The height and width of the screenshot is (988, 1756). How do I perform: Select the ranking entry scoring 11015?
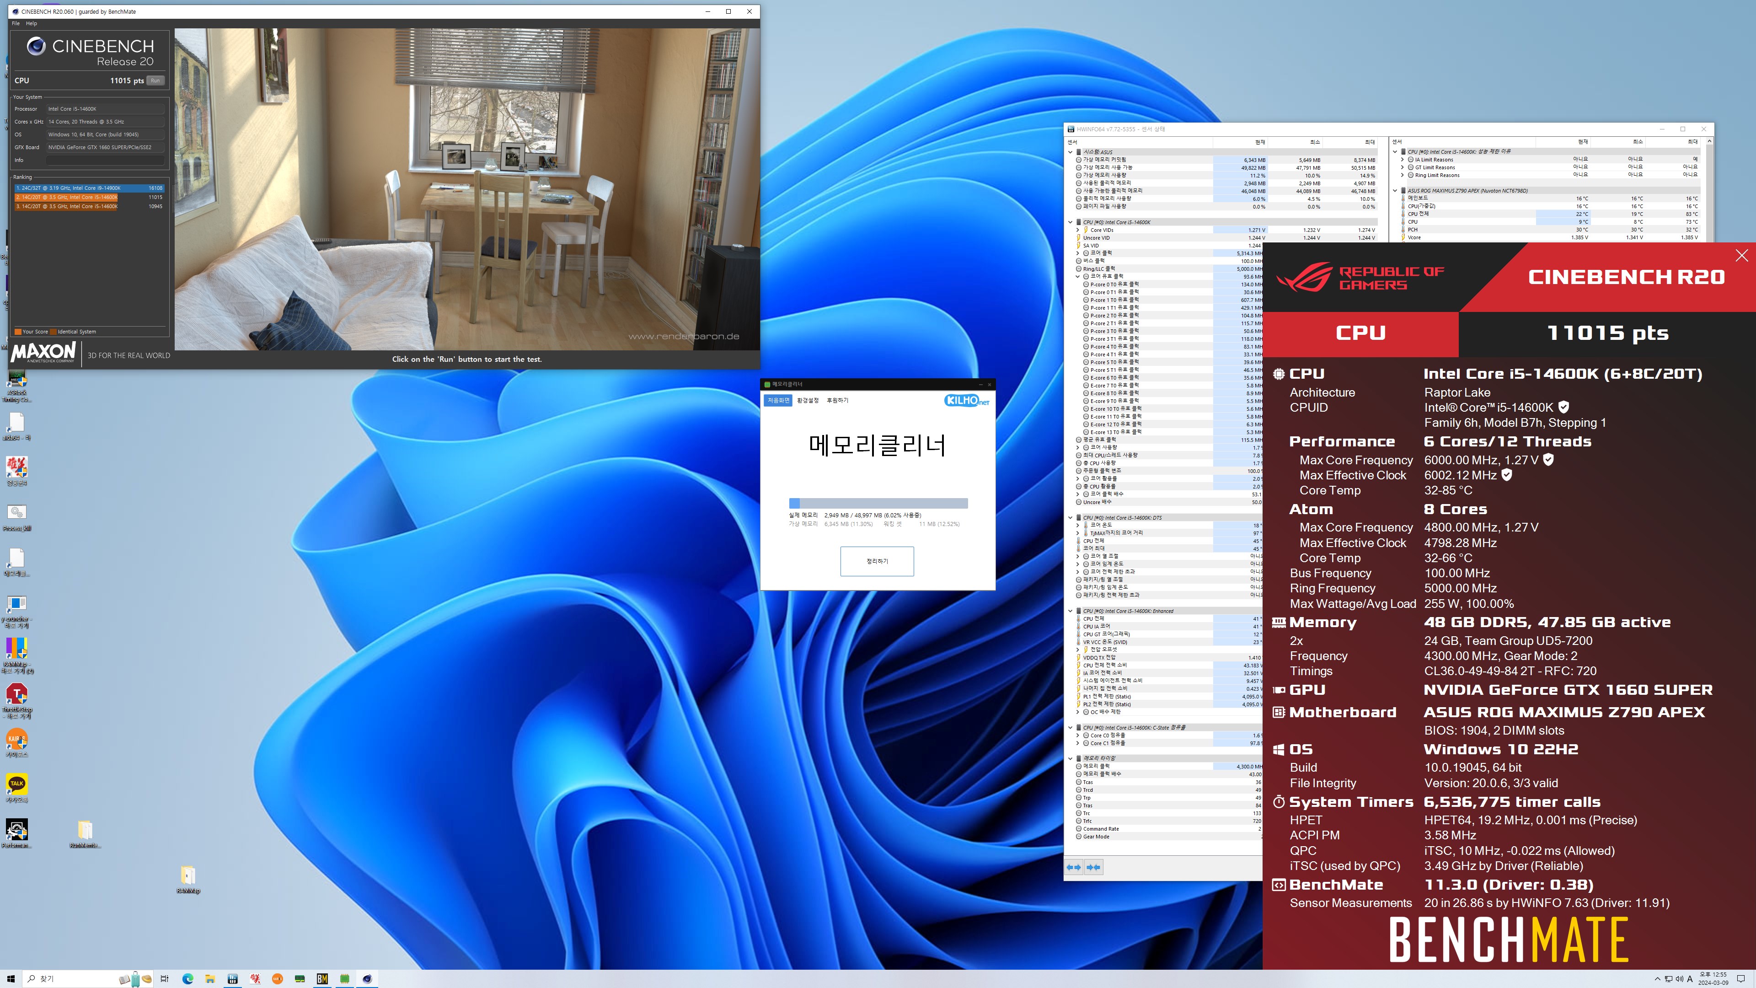pyautogui.click(x=89, y=197)
